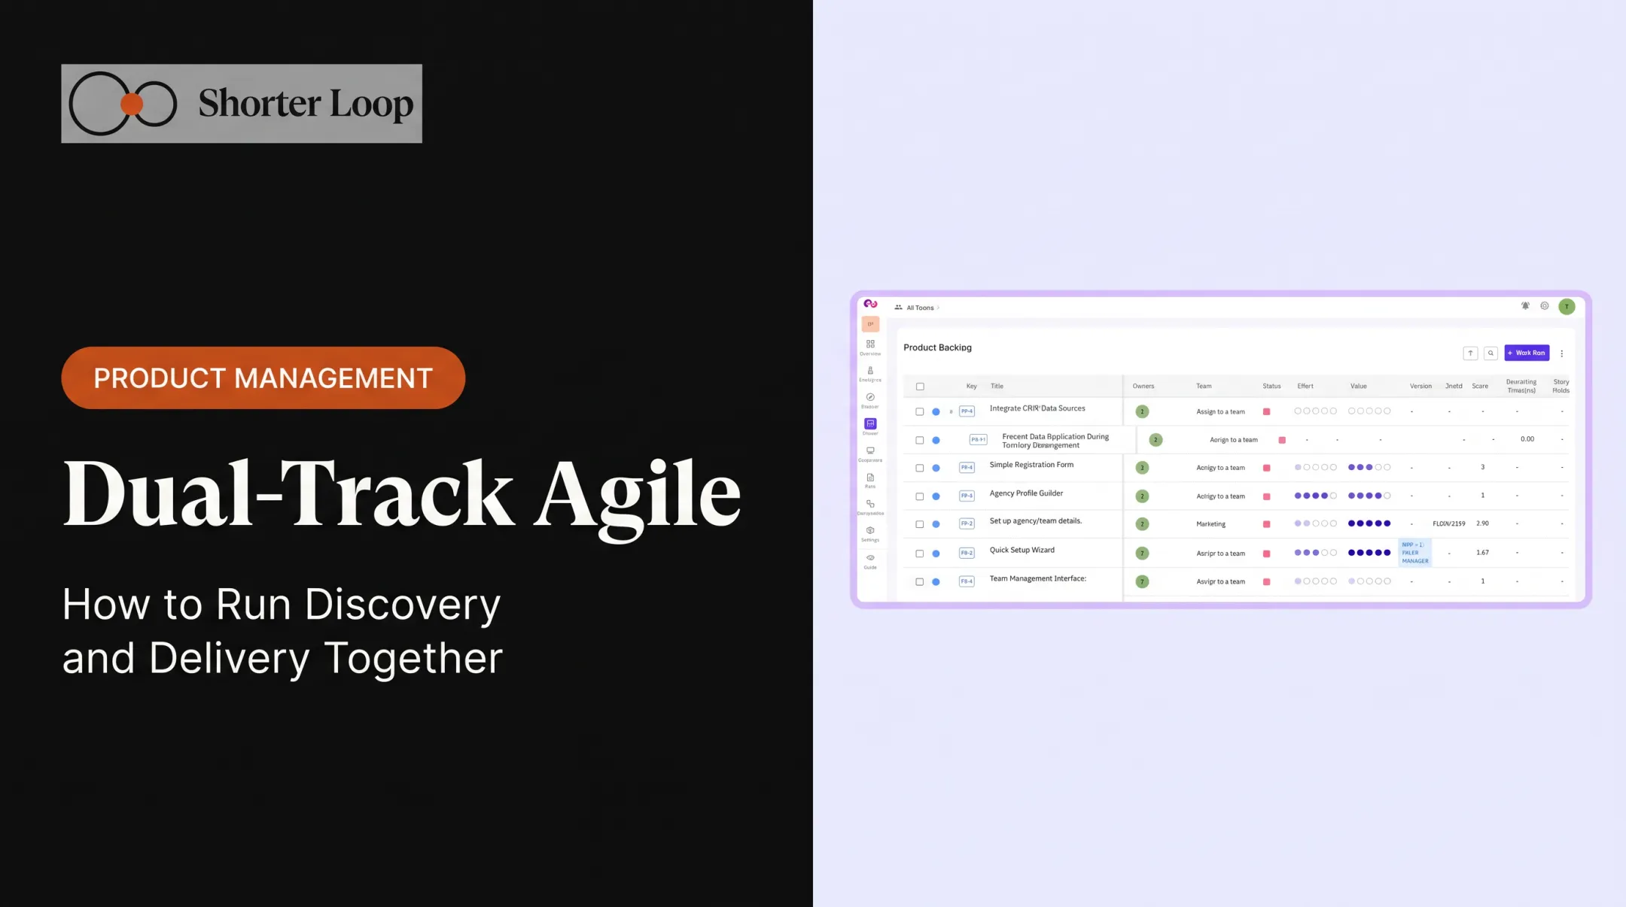Click the Shorter Loop app logo in sidebar

coord(870,304)
